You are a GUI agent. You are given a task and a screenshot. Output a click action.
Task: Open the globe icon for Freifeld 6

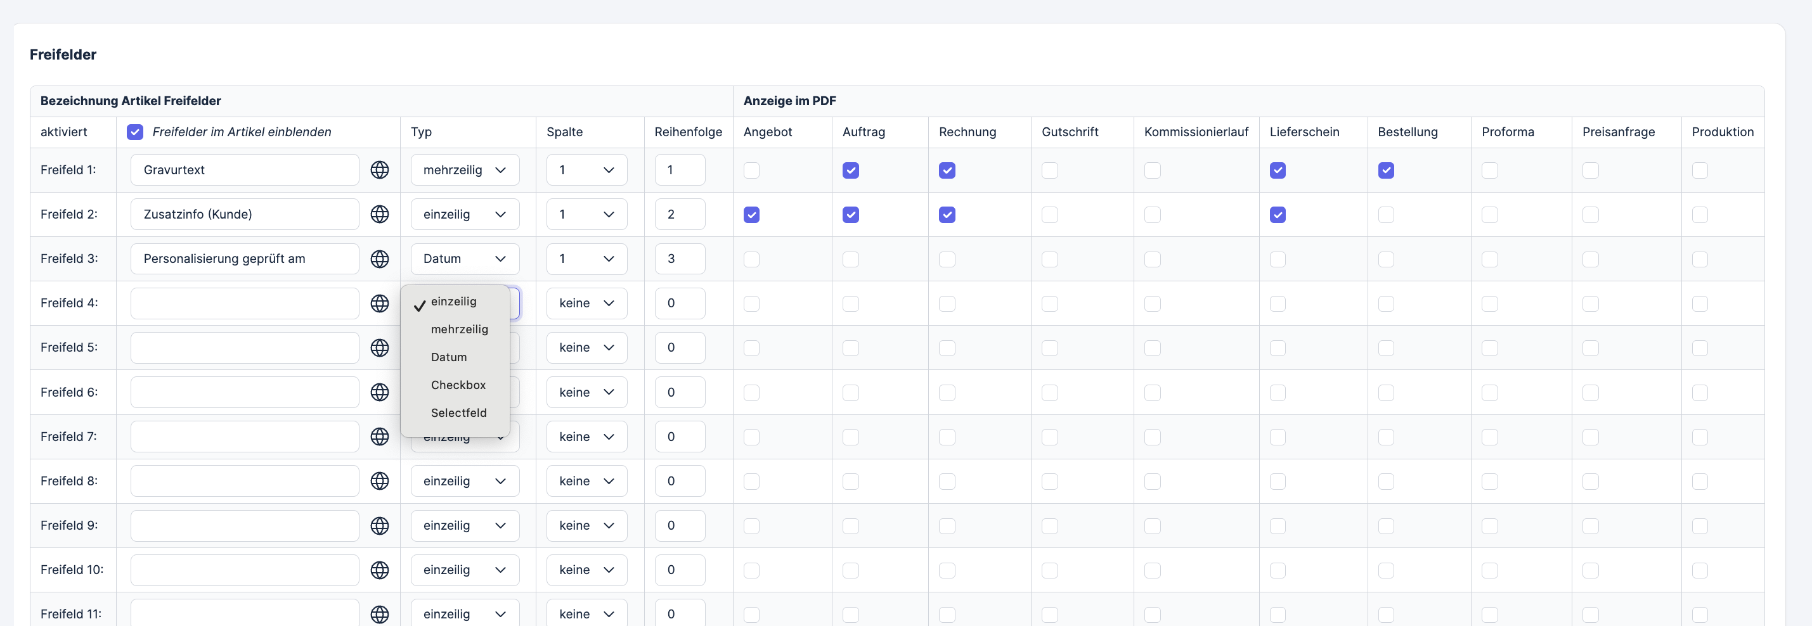click(379, 392)
